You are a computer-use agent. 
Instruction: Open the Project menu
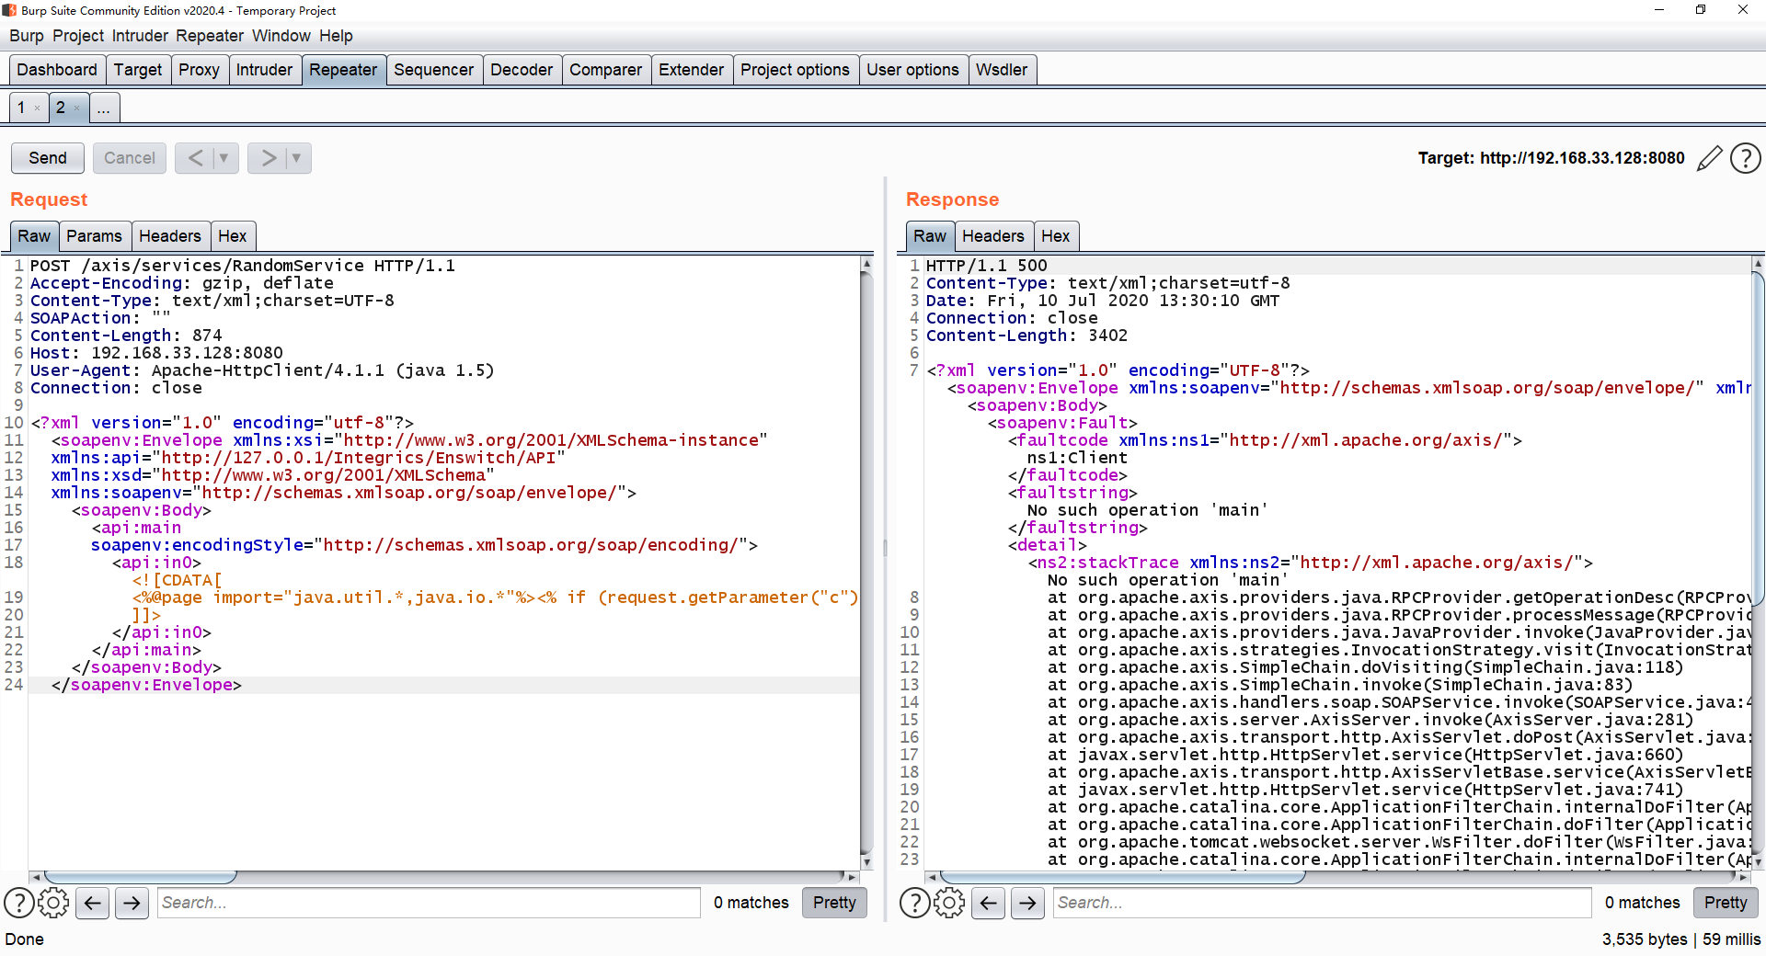(78, 36)
